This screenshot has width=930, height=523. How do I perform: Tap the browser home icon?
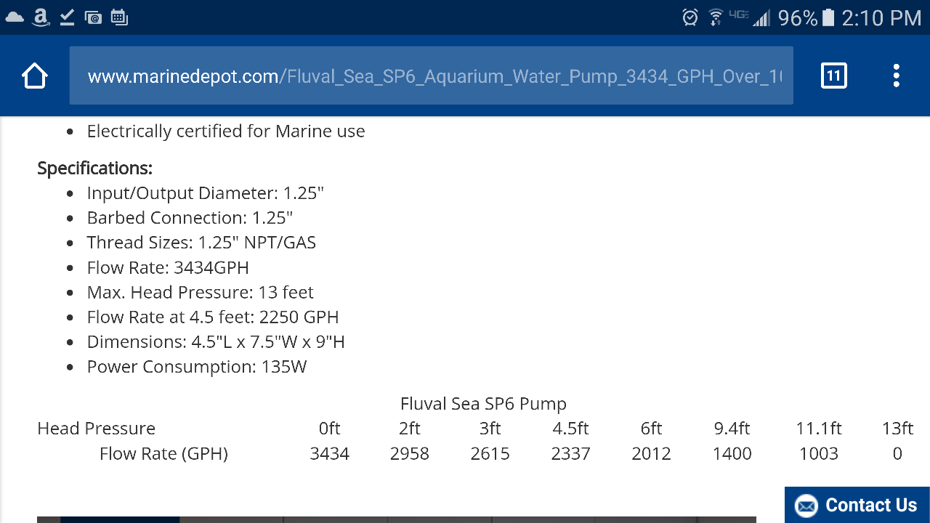pos(35,76)
